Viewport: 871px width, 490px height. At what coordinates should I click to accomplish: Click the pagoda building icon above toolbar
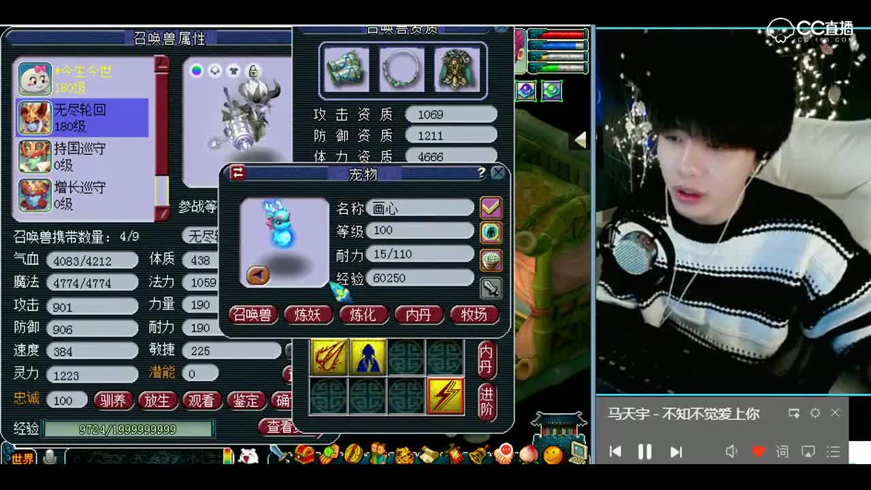click(559, 427)
